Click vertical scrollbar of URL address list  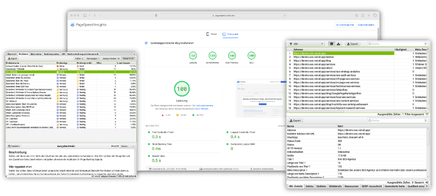pyautogui.click(x=428, y=79)
